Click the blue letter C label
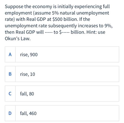 [x=10, y=94]
